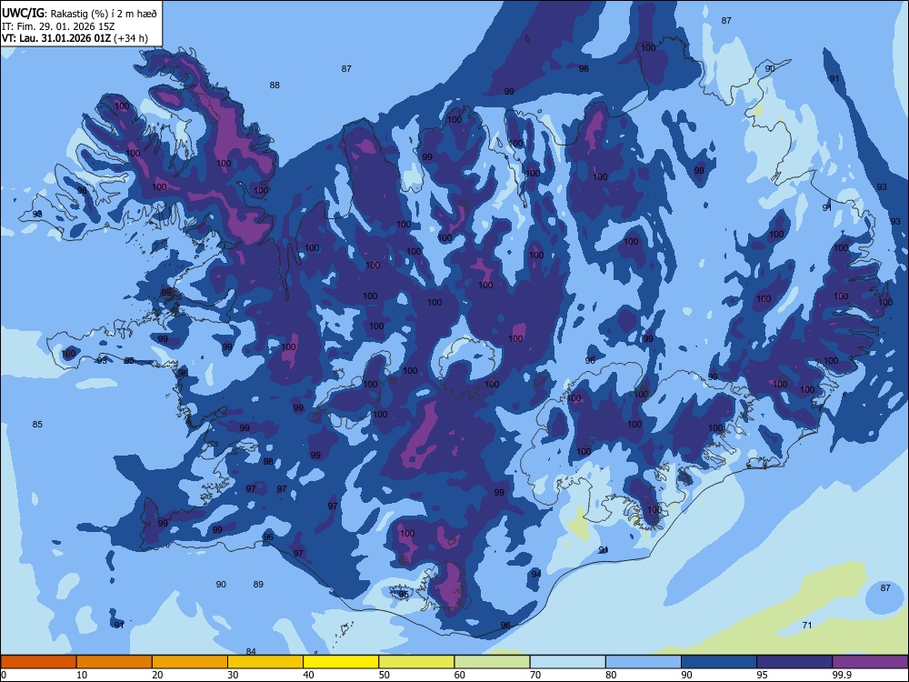Select the 'VT: Lau. 31.01.2026 01Z (+34 h)' line
Viewport: 909px width, 682px height.
click(75, 38)
